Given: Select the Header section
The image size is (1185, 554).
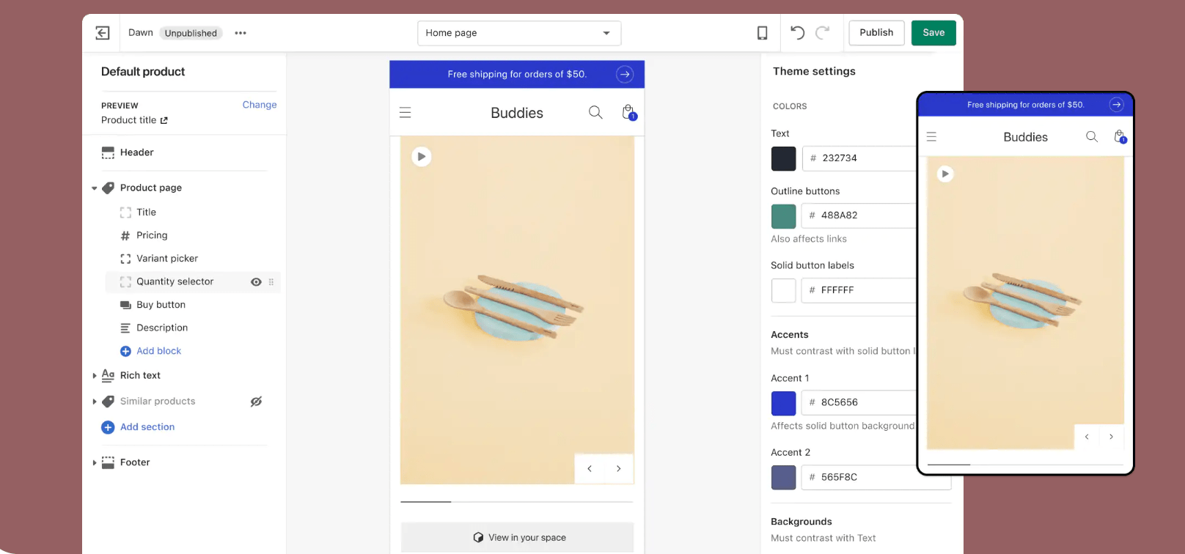Looking at the screenshot, I should click(137, 152).
